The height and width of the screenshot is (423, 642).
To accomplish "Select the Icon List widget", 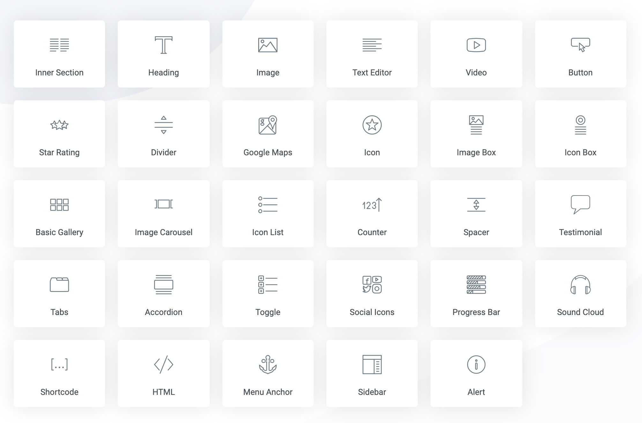I will click(267, 214).
